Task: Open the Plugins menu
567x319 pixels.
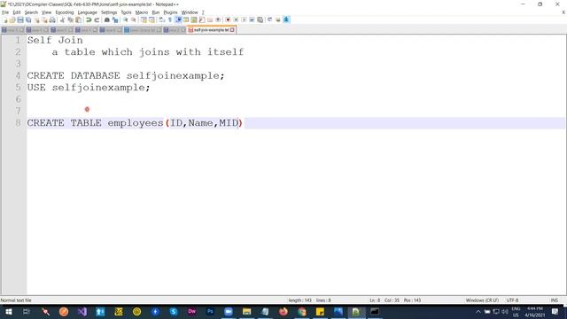Action: (x=170, y=12)
